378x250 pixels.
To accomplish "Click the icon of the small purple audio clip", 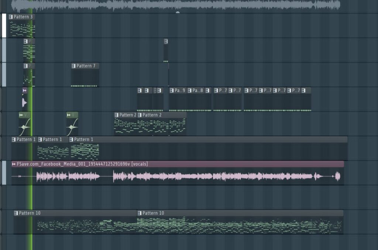I will click(x=25, y=90).
